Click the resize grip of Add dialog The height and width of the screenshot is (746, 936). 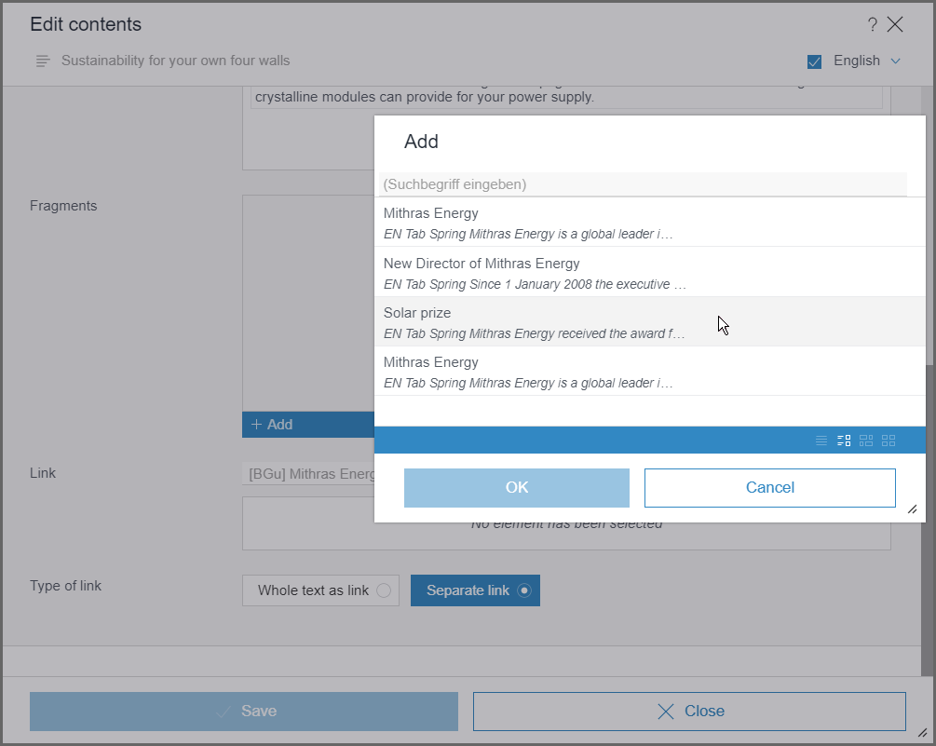(913, 509)
